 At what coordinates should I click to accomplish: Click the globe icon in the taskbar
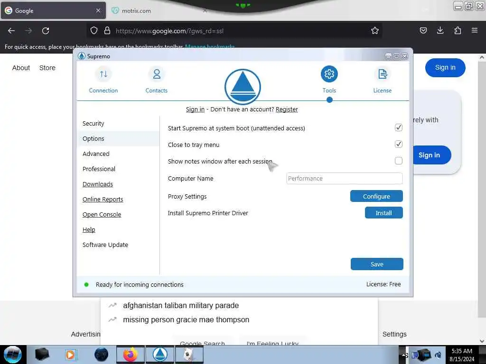101,355
